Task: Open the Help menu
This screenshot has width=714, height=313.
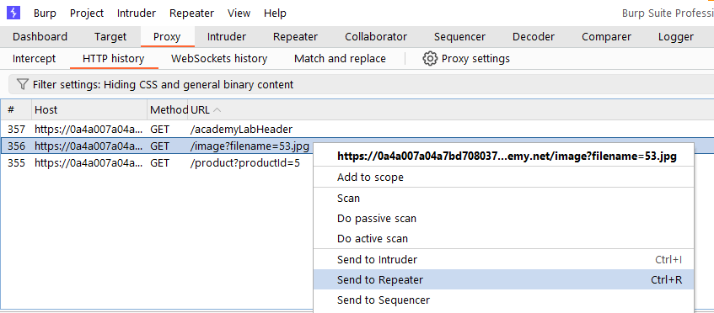Action: click(x=275, y=13)
